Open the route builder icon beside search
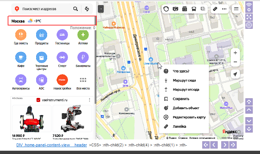 [87, 9]
